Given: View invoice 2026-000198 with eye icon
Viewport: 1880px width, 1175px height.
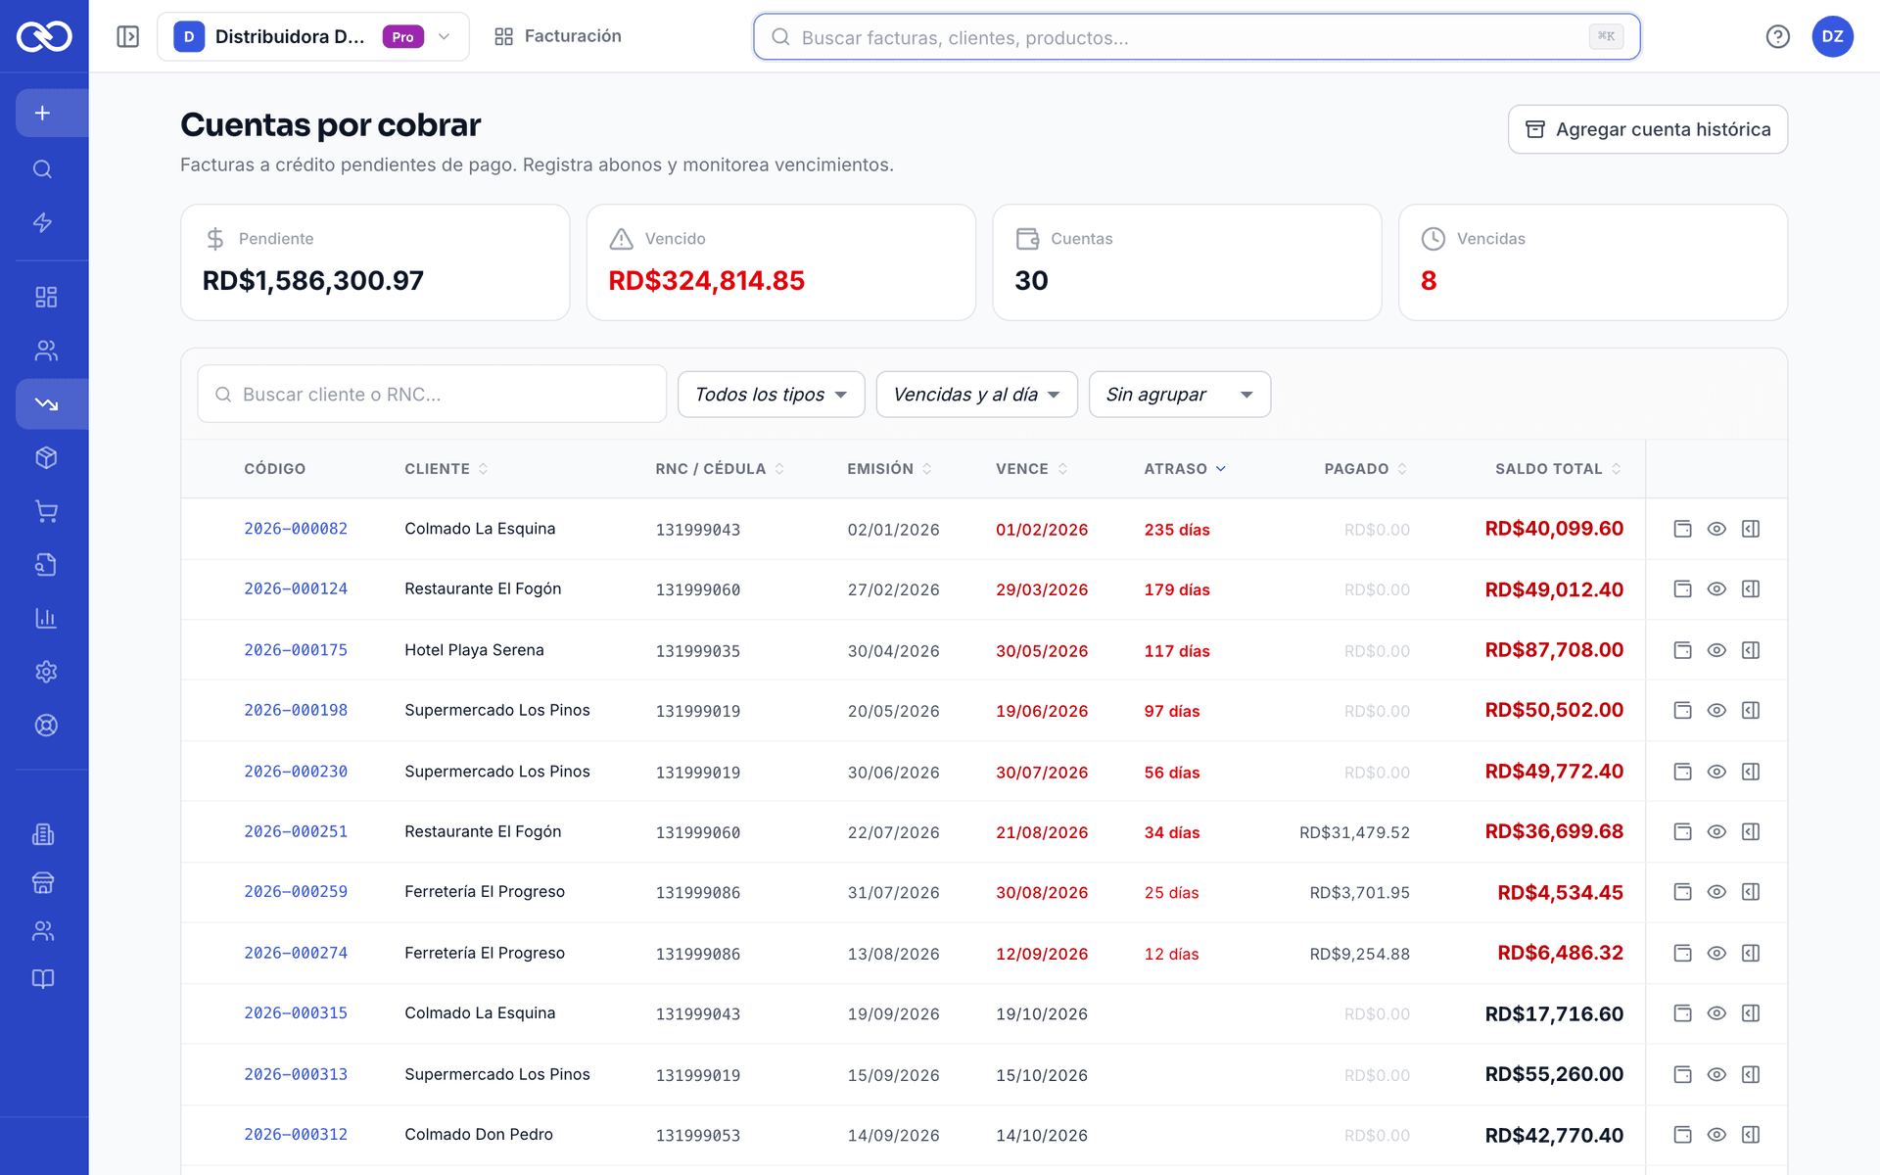Looking at the screenshot, I should 1716,710.
